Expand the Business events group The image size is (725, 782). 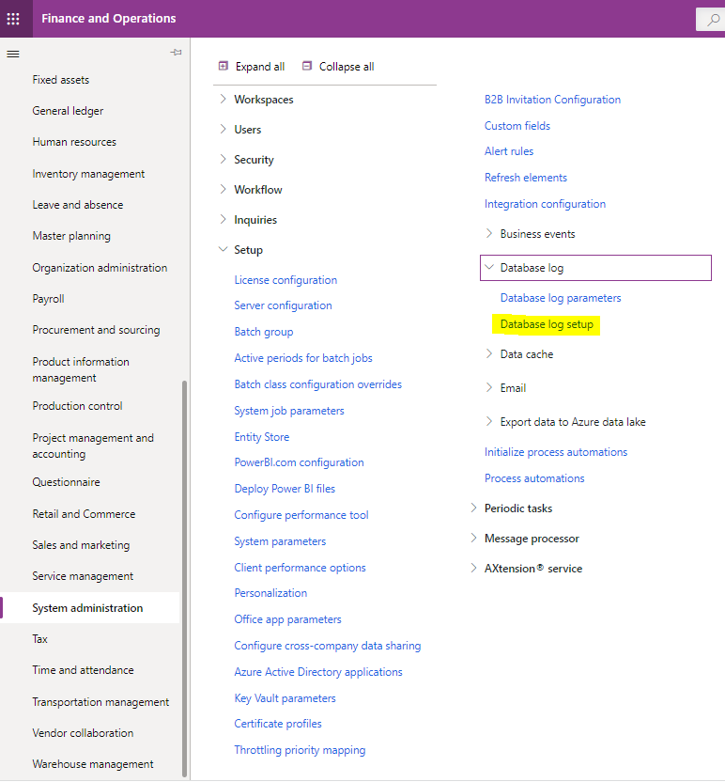[x=489, y=233]
